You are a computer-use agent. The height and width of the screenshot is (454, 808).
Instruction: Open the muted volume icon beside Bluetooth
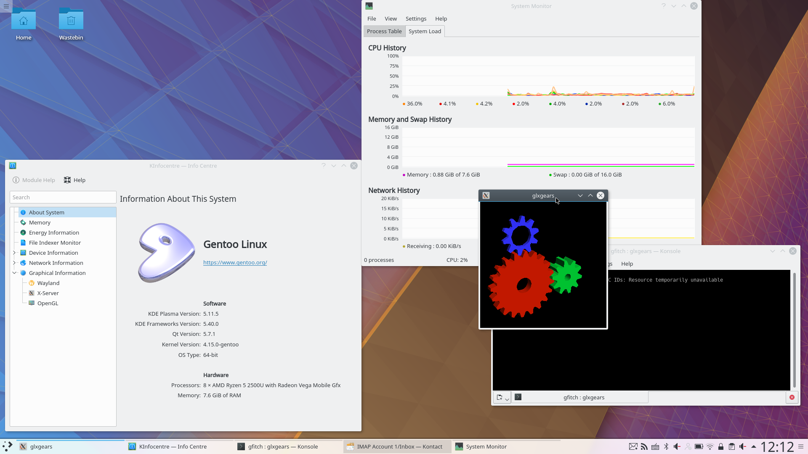pos(677,446)
